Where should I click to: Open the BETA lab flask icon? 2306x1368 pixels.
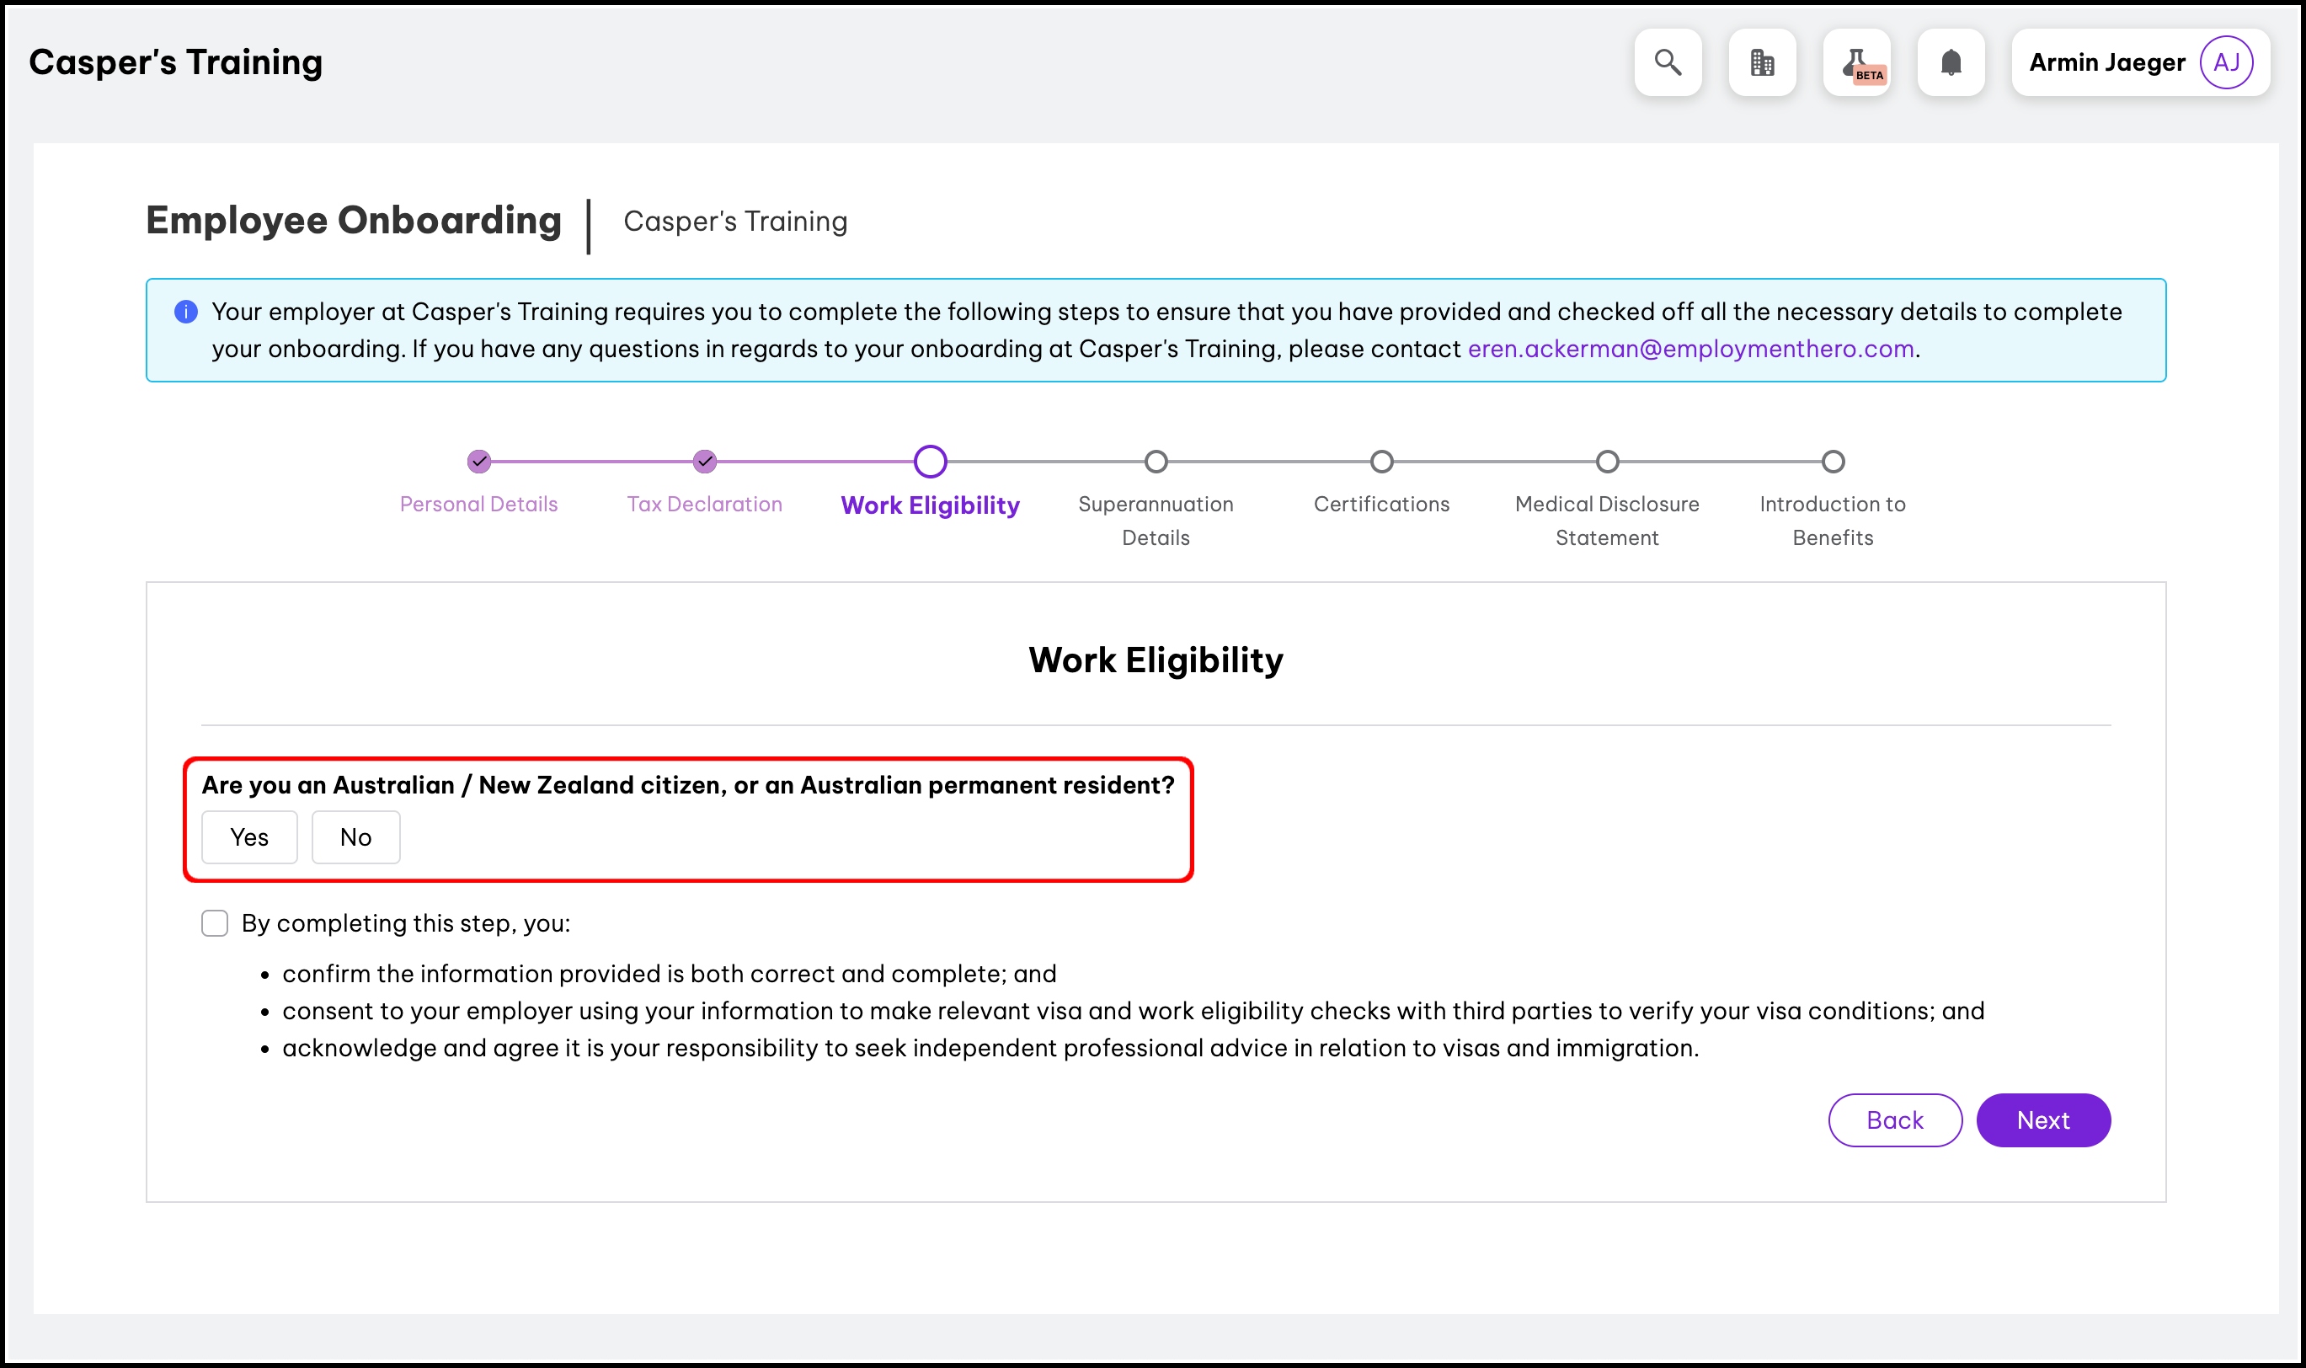tap(1857, 62)
